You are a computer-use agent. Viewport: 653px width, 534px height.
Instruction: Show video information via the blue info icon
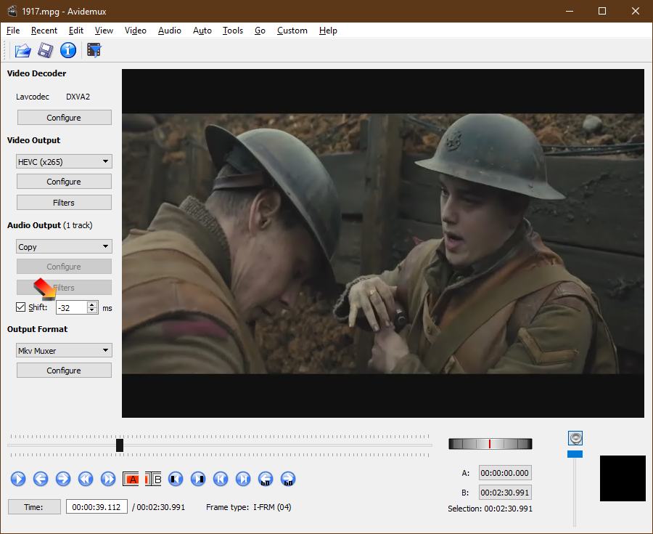(x=68, y=50)
